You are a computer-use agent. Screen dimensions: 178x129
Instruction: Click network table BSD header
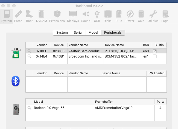click(146, 45)
